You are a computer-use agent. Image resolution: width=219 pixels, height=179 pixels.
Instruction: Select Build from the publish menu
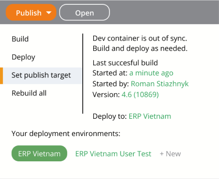(x=20, y=39)
